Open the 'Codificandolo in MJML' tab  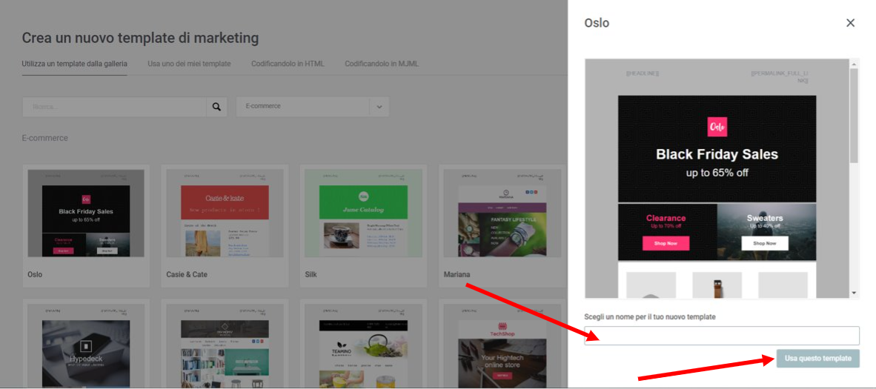(x=382, y=64)
